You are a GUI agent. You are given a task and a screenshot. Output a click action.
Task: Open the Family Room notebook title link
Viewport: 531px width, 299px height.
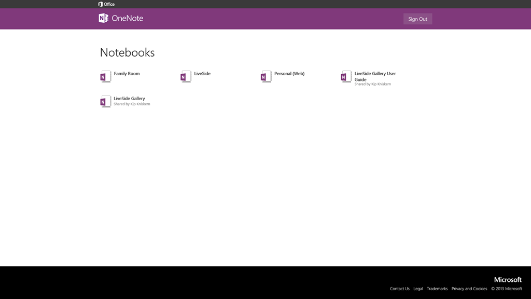click(x=127, y=74)
